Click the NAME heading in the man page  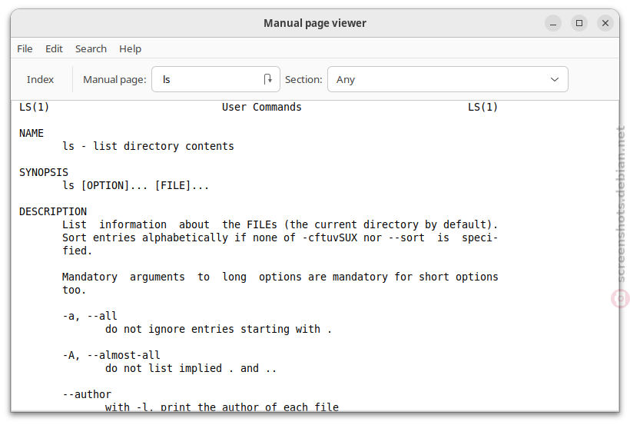(x=31, y=133)
